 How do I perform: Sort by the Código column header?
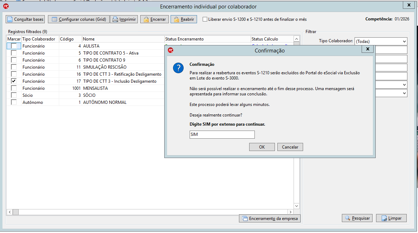pos(70,39)
